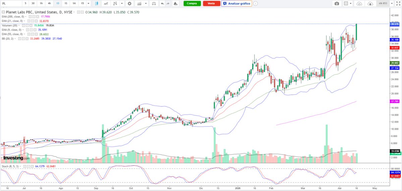Open the stk 853 layout name button

[x=383, y=4]
